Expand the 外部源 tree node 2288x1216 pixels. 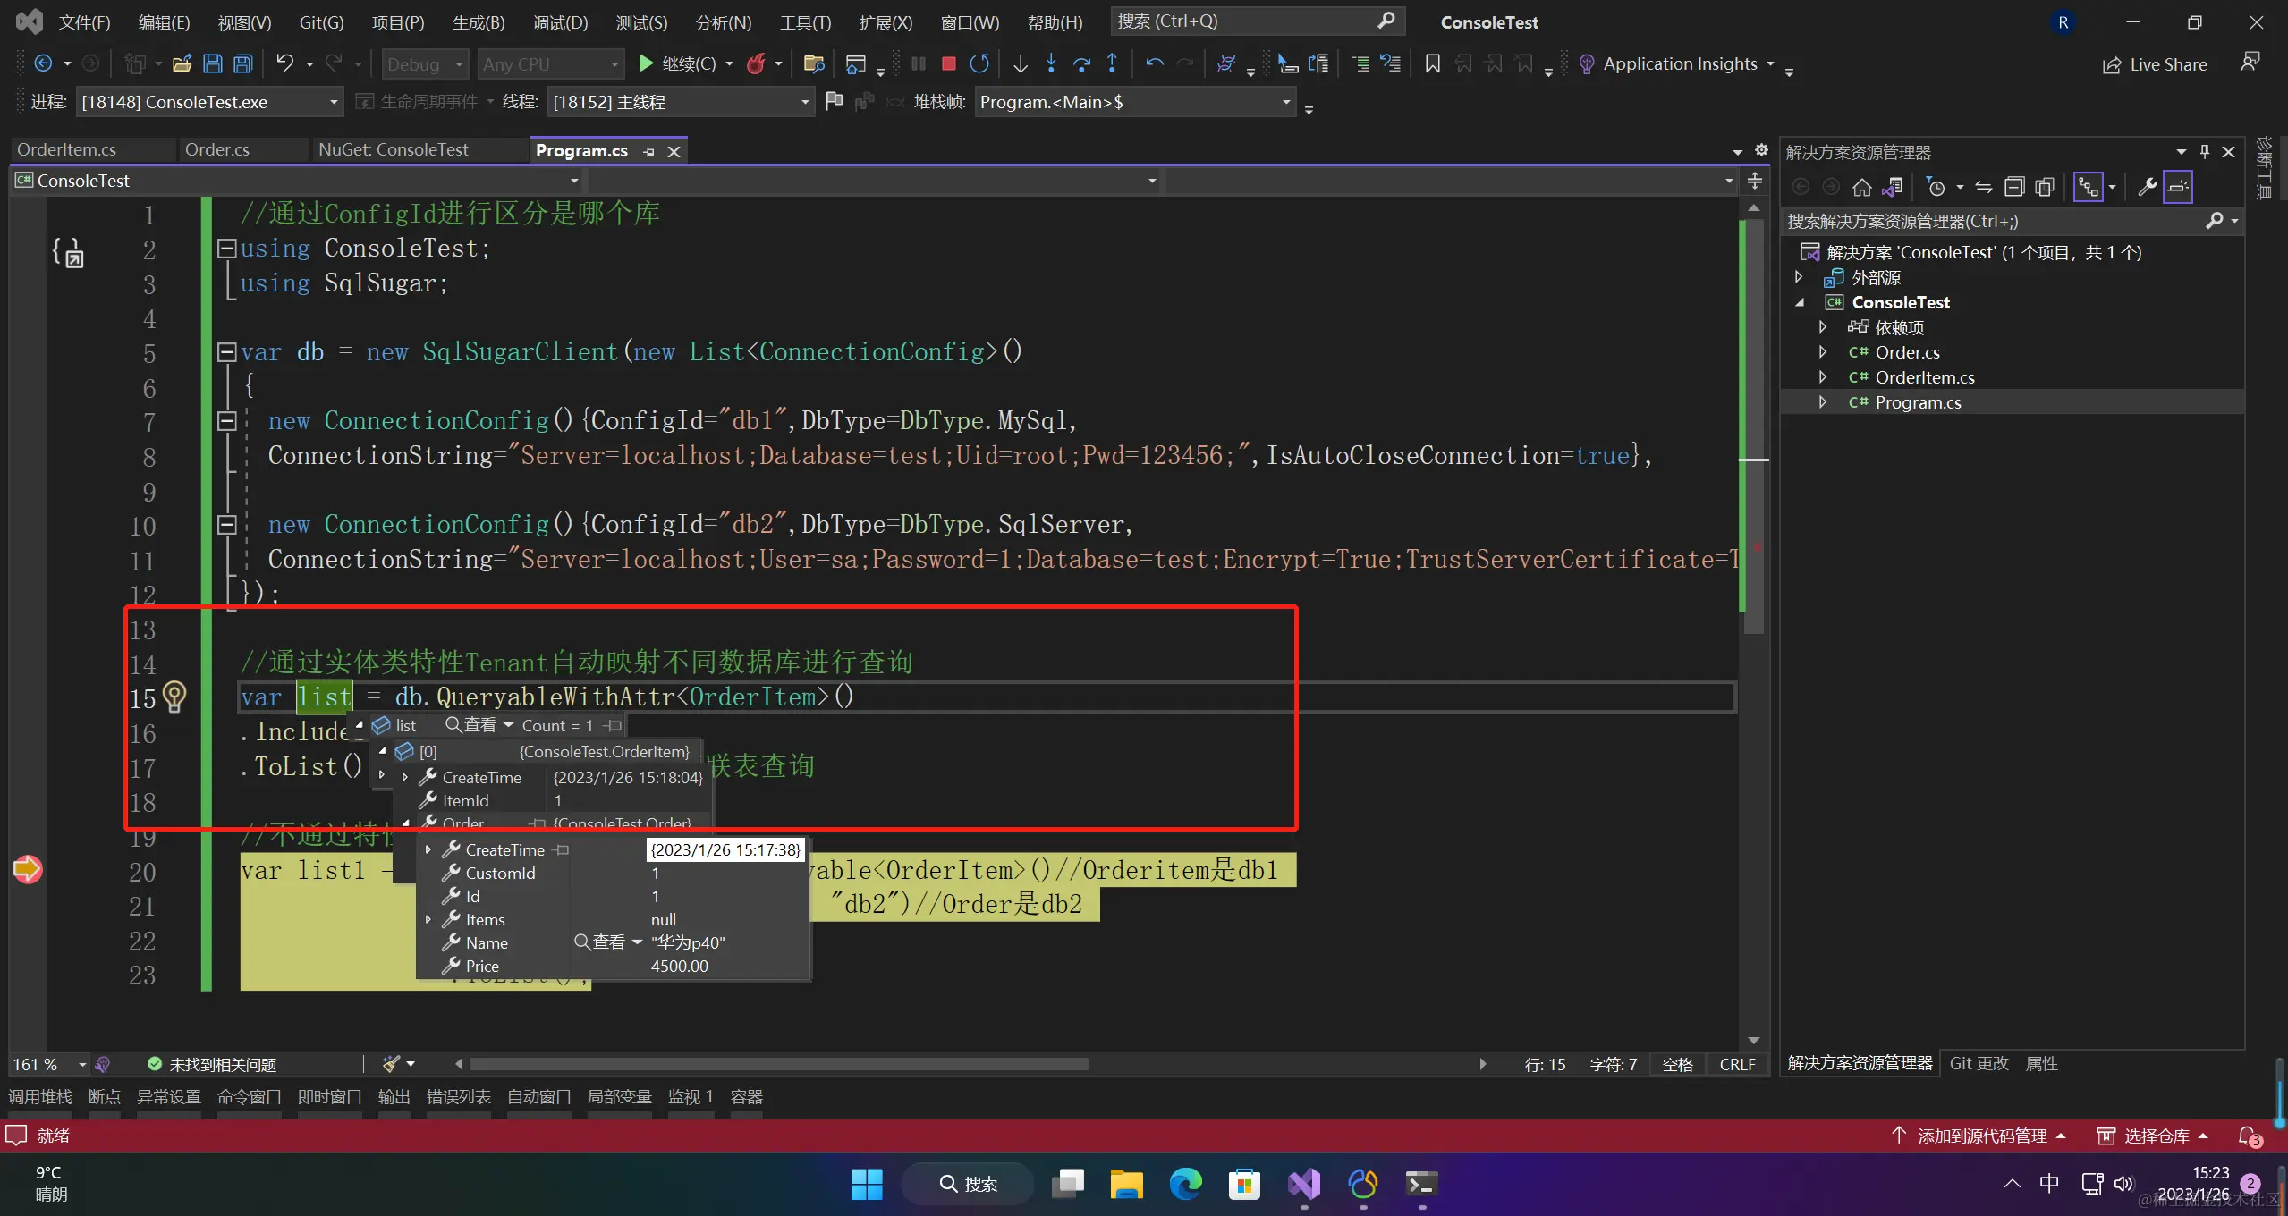pyautogui.click(x=1799, y=277)
